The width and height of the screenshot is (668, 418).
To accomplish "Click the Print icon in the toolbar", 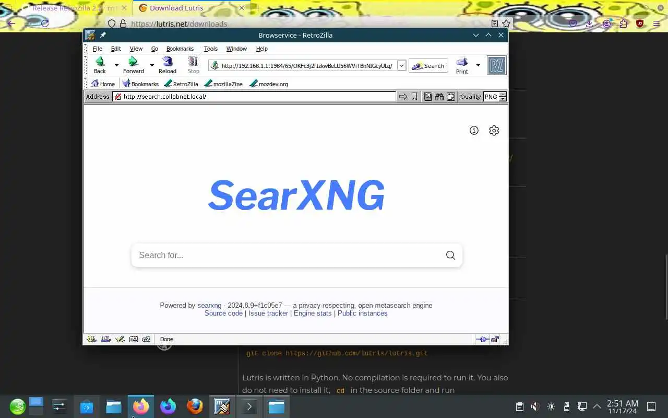I will point(462,62).
